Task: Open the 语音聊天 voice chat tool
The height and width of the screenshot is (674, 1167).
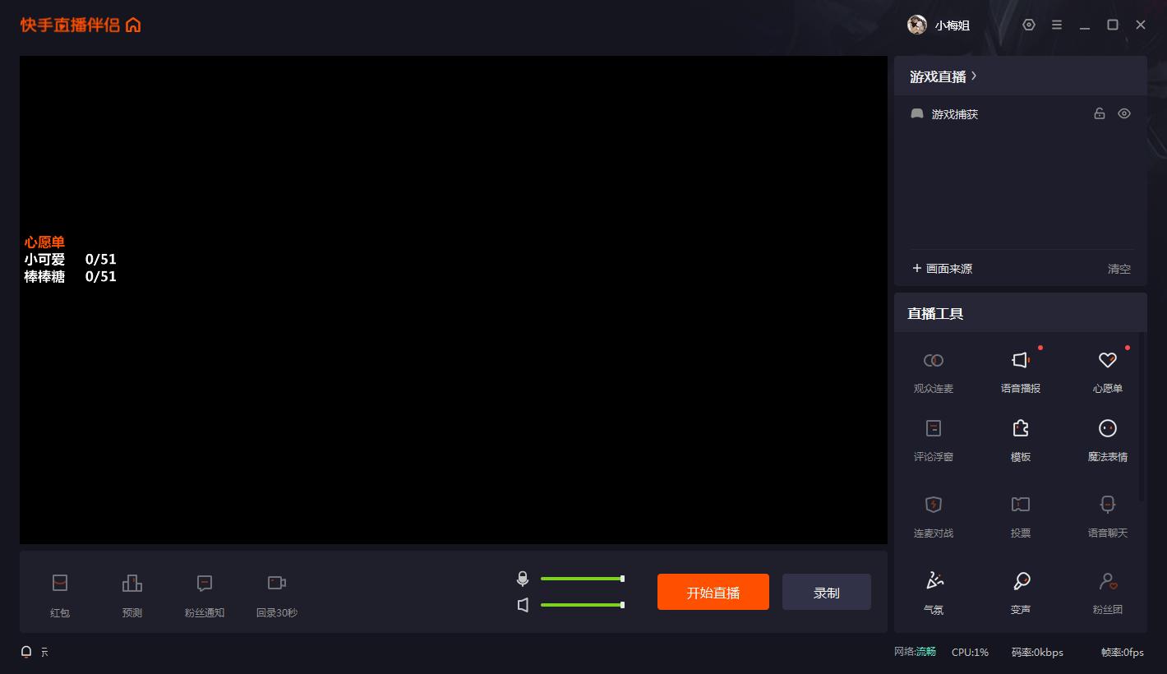Action: pos(1108,516)
